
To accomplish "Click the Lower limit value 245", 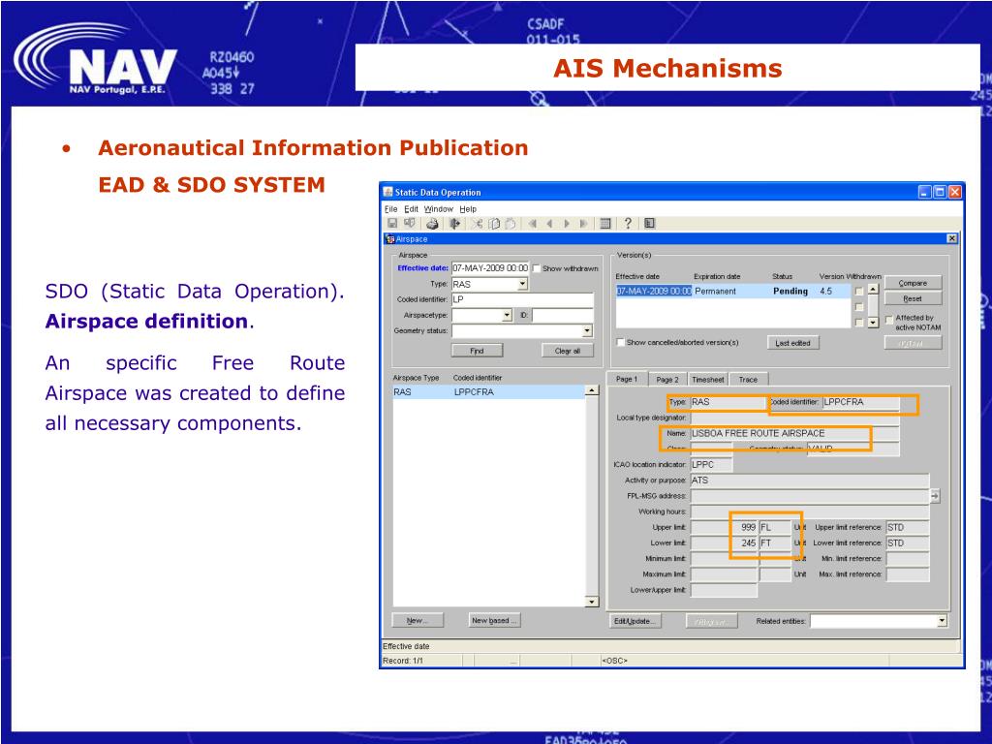I will point(724,542).
